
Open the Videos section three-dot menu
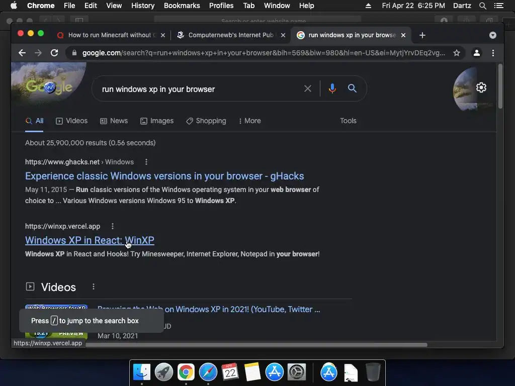click(94, 286)
